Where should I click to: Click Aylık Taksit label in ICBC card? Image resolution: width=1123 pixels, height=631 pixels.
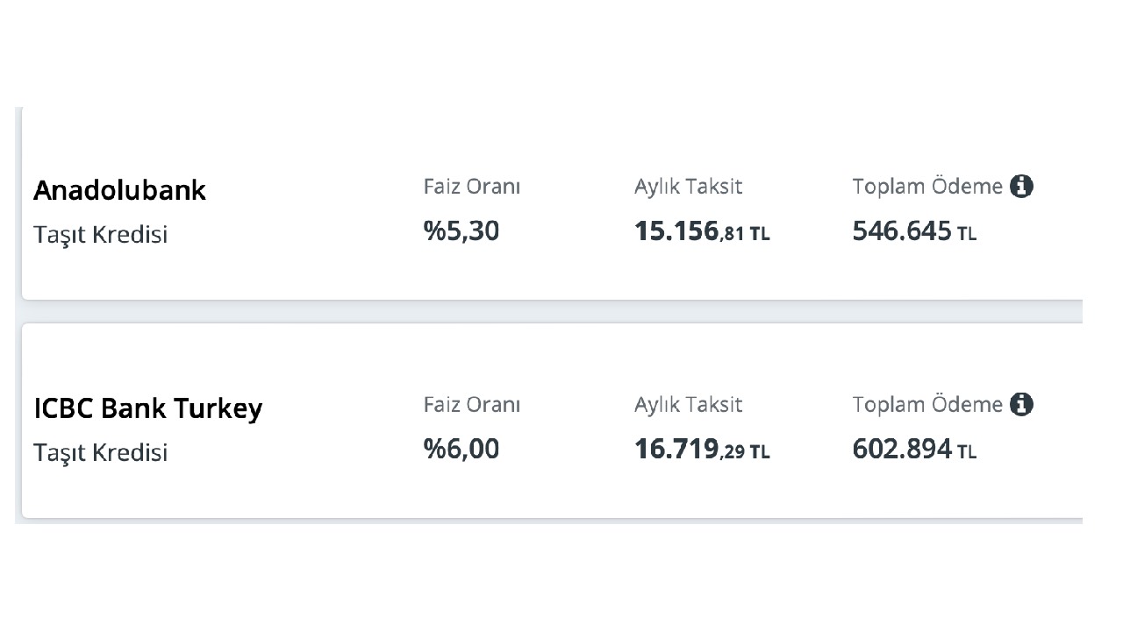688,405
